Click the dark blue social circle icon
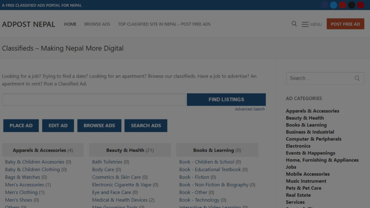The image size is (370, 208). (x=325, y=5)
